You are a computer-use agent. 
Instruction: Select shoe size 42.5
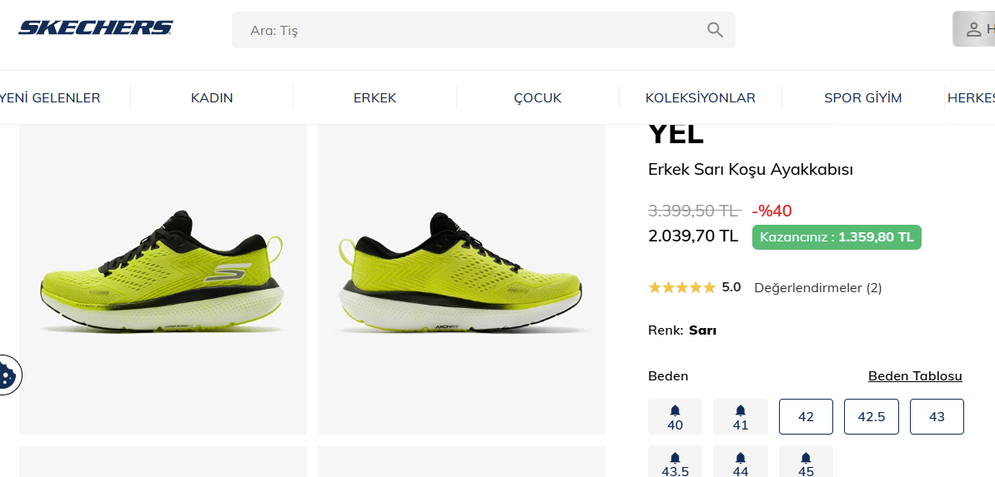[x=872, y=417]
